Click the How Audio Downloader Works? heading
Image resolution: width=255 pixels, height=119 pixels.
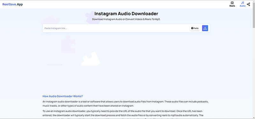(62, 96)
